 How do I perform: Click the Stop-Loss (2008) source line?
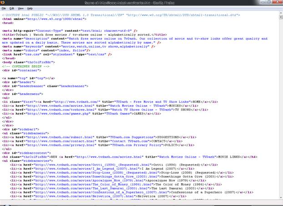[x=122, y=173]
